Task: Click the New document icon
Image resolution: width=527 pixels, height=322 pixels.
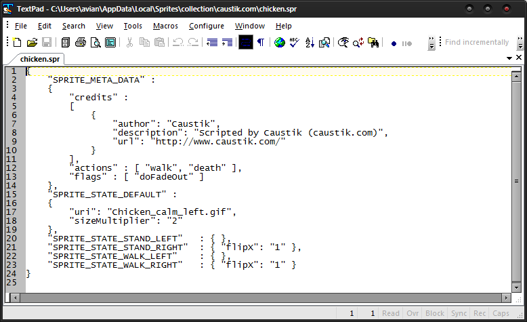Action: (17, 43)
